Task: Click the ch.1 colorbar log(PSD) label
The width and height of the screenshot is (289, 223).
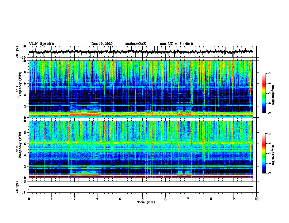Action: pos(273,95)
